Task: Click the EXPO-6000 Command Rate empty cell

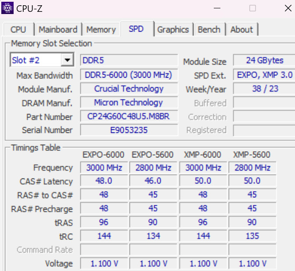Action: coord(104,250)
